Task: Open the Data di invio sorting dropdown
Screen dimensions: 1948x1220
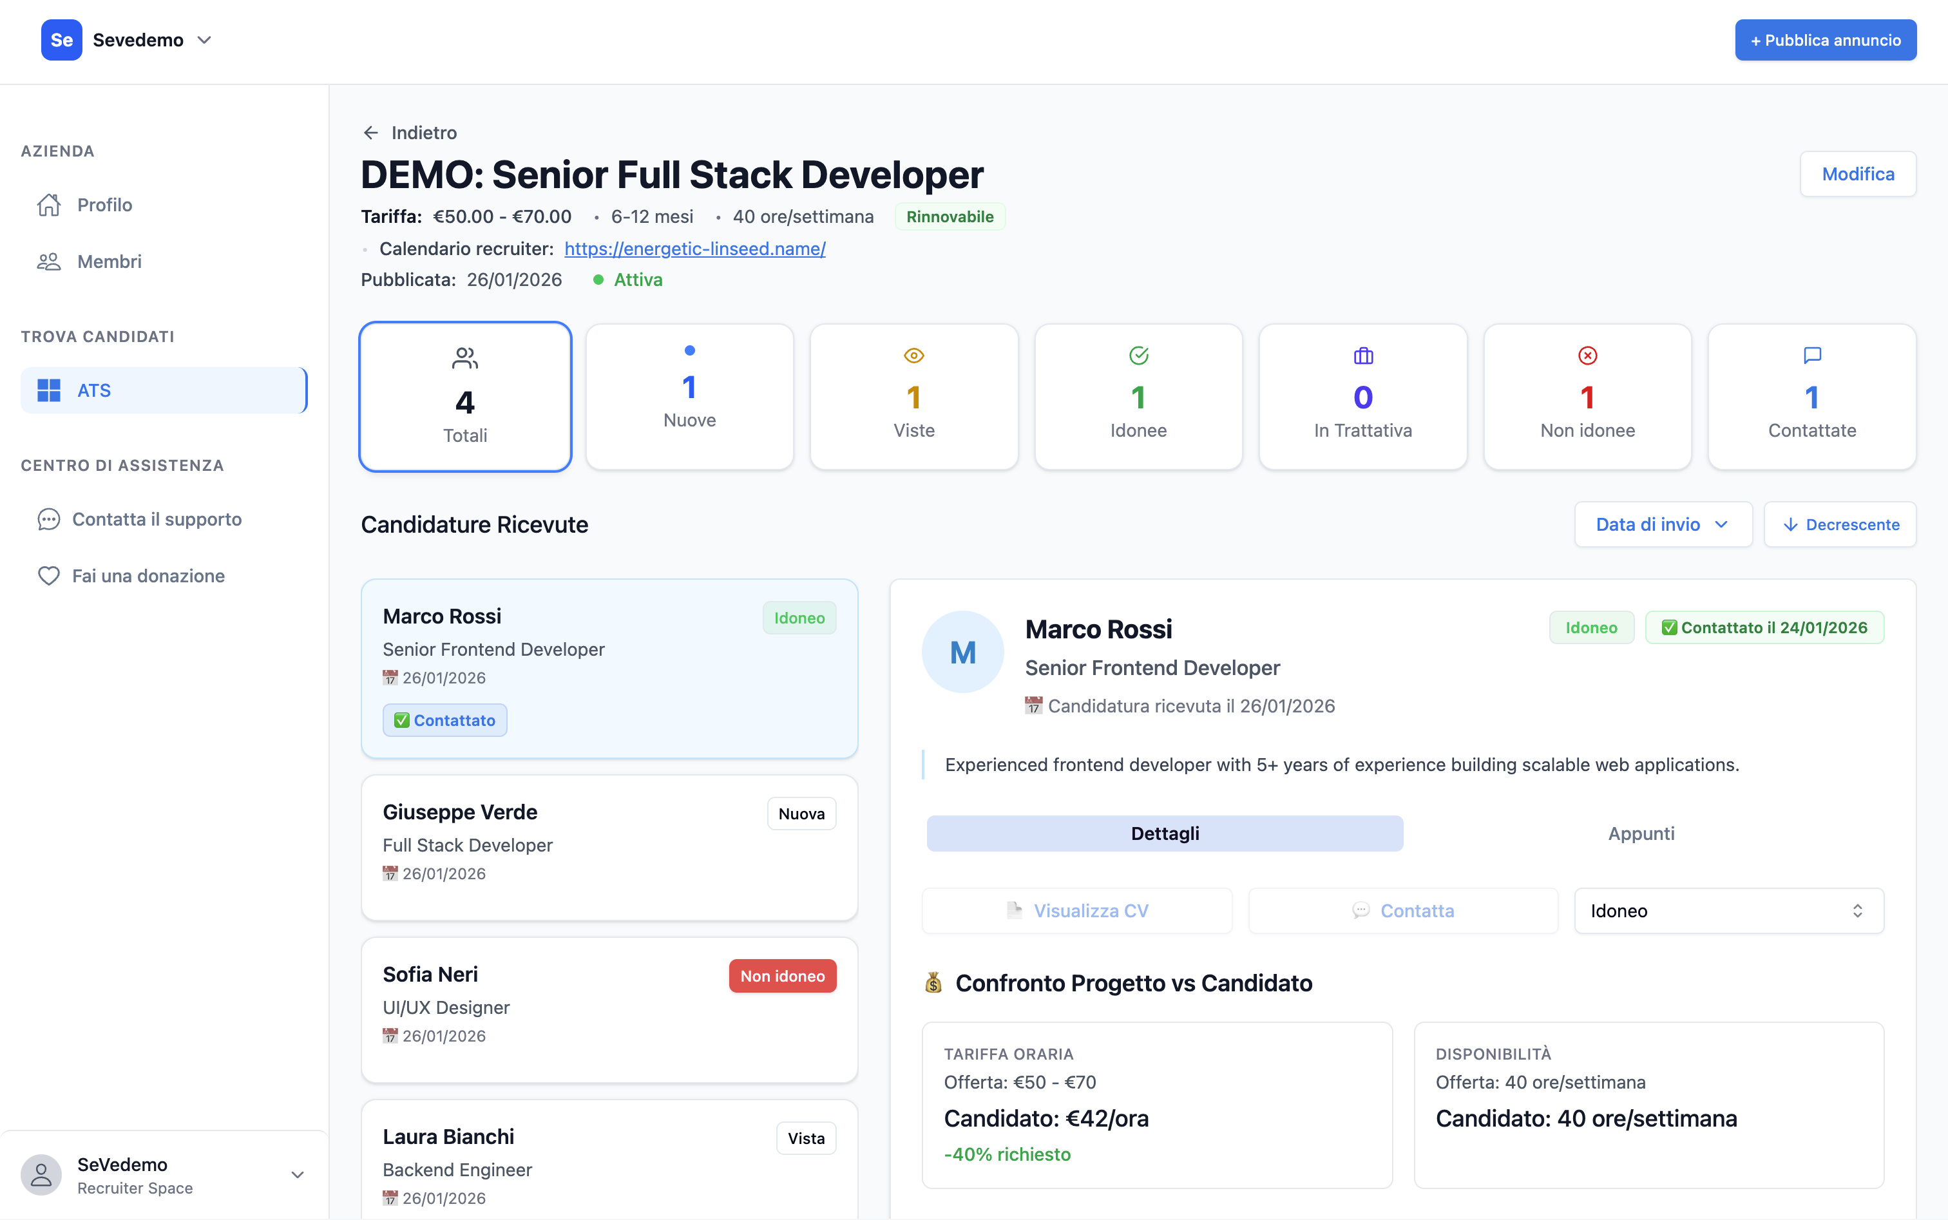Action: point(1661,524)
